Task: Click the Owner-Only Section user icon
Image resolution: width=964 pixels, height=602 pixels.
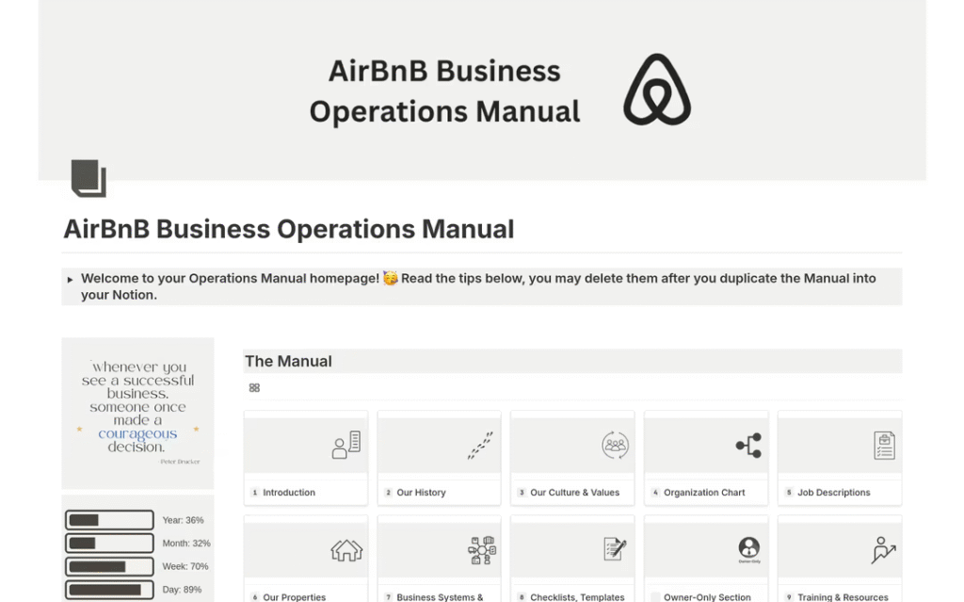Action: pos(748,548)
